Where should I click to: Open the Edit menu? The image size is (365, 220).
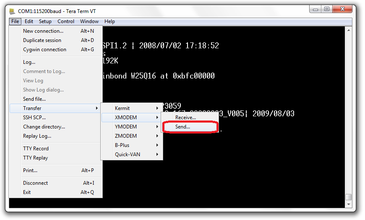pos(29,21)
